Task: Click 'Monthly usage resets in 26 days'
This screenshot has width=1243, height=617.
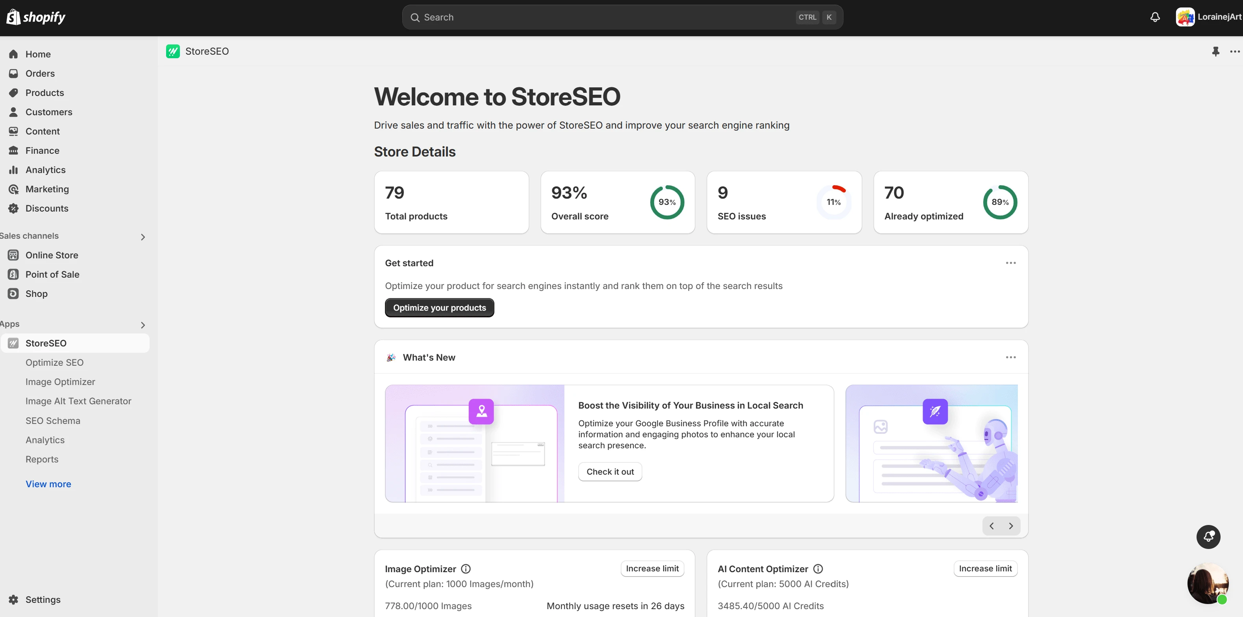Action: pos(615,606)
